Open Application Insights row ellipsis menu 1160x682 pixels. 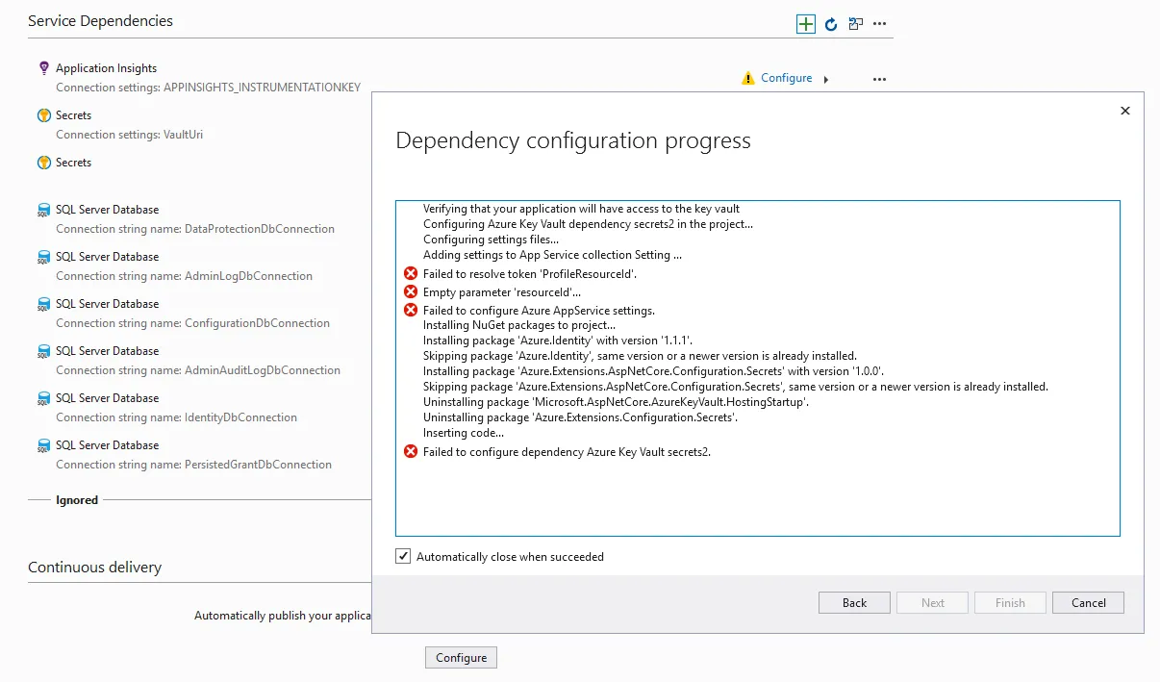pyautogui.click(x=879, y=79)
